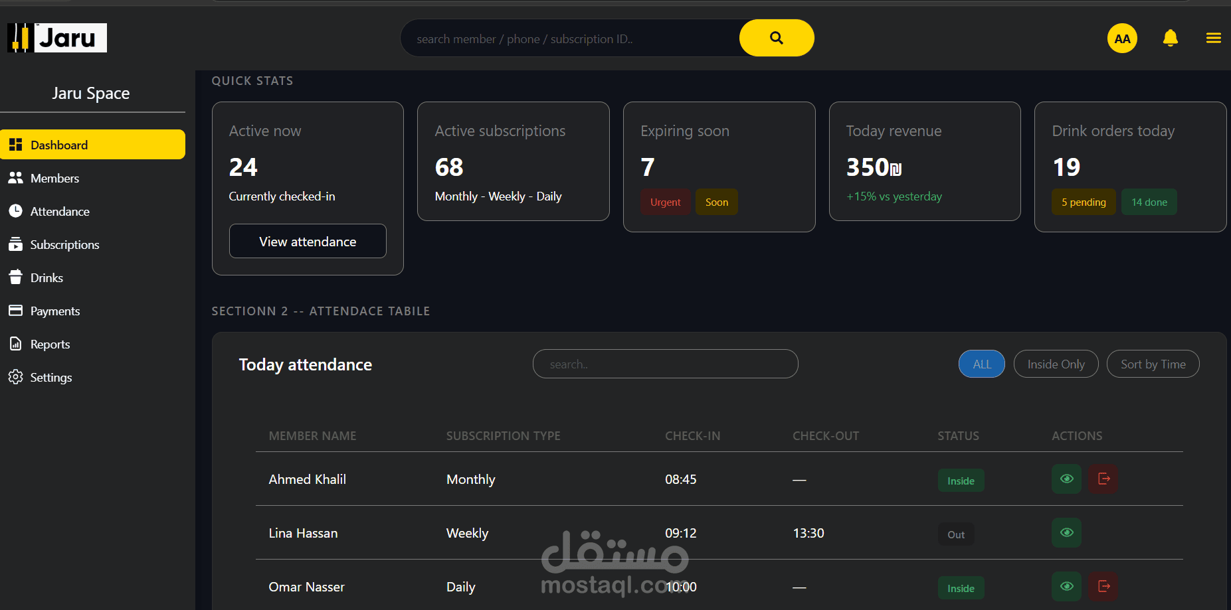Open the Members menu item
Screen dimensions: 1231x610
93,178
